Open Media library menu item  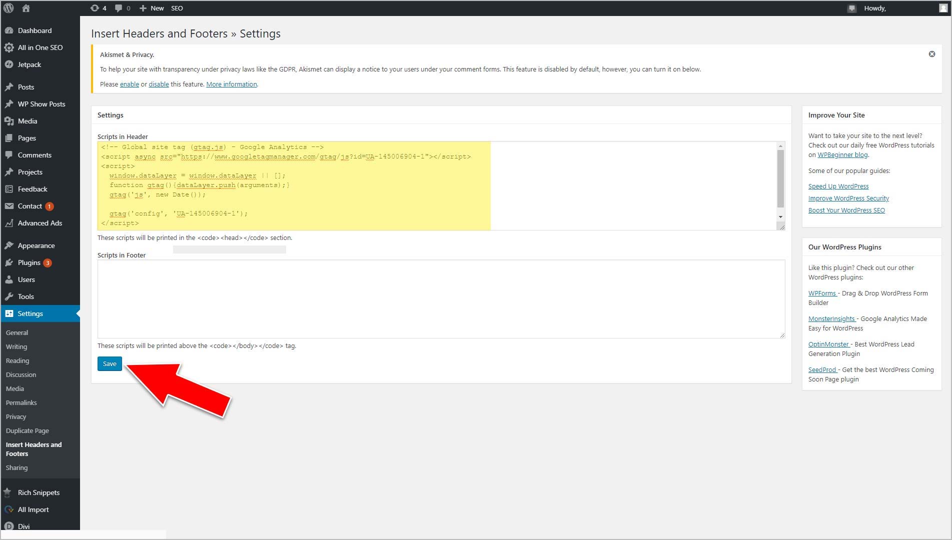tap(40, 121)
